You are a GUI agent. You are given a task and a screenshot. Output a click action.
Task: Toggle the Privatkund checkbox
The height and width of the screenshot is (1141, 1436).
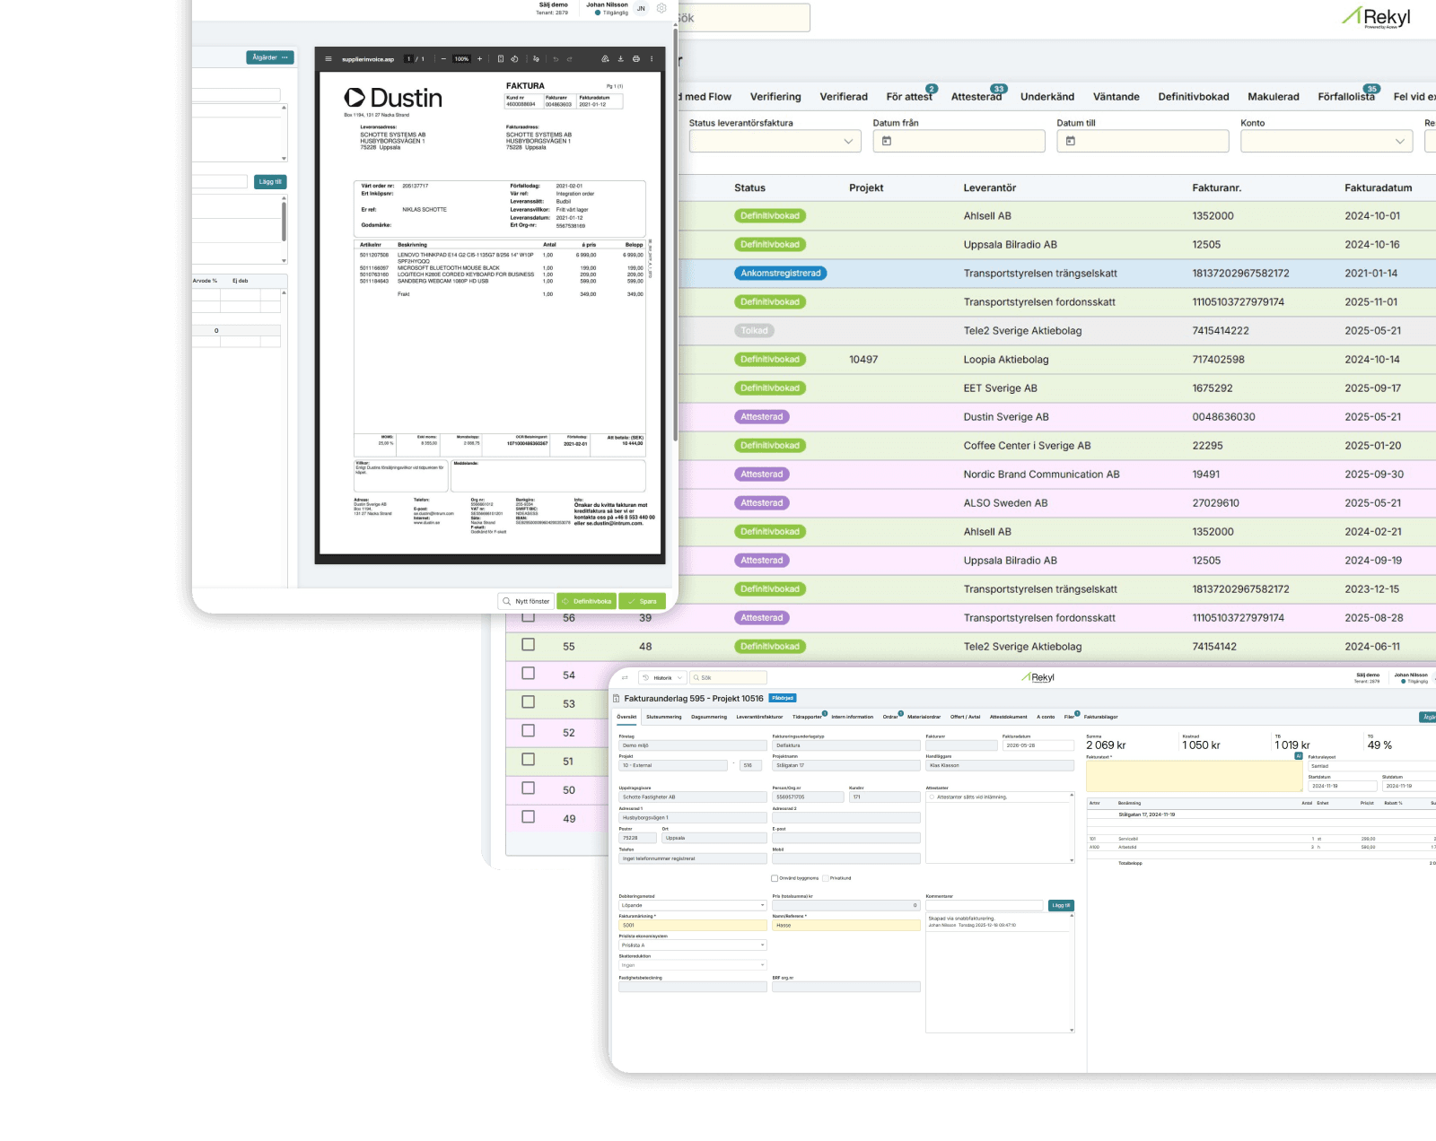[x=826, y=878]
